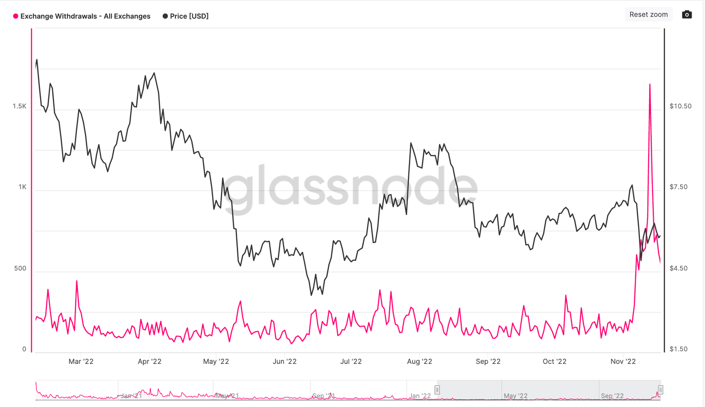Toggle the Exchange Withdrawals legend series
Viewport: 705px width, 407px height.
pos(85,16)
